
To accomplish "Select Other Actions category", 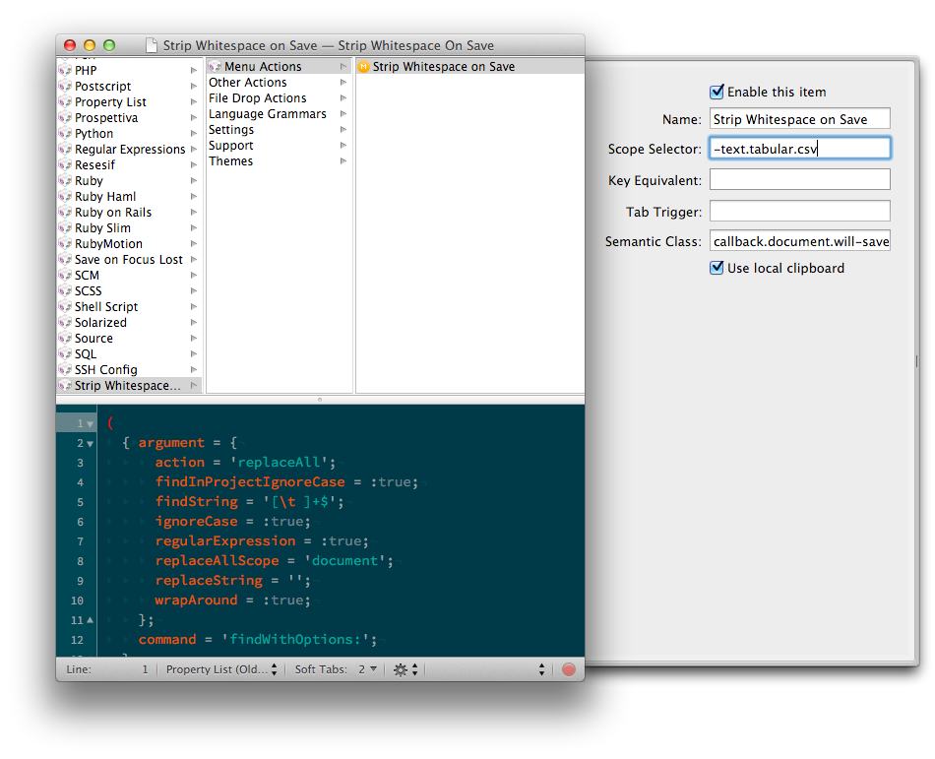I will coord(280,83).
